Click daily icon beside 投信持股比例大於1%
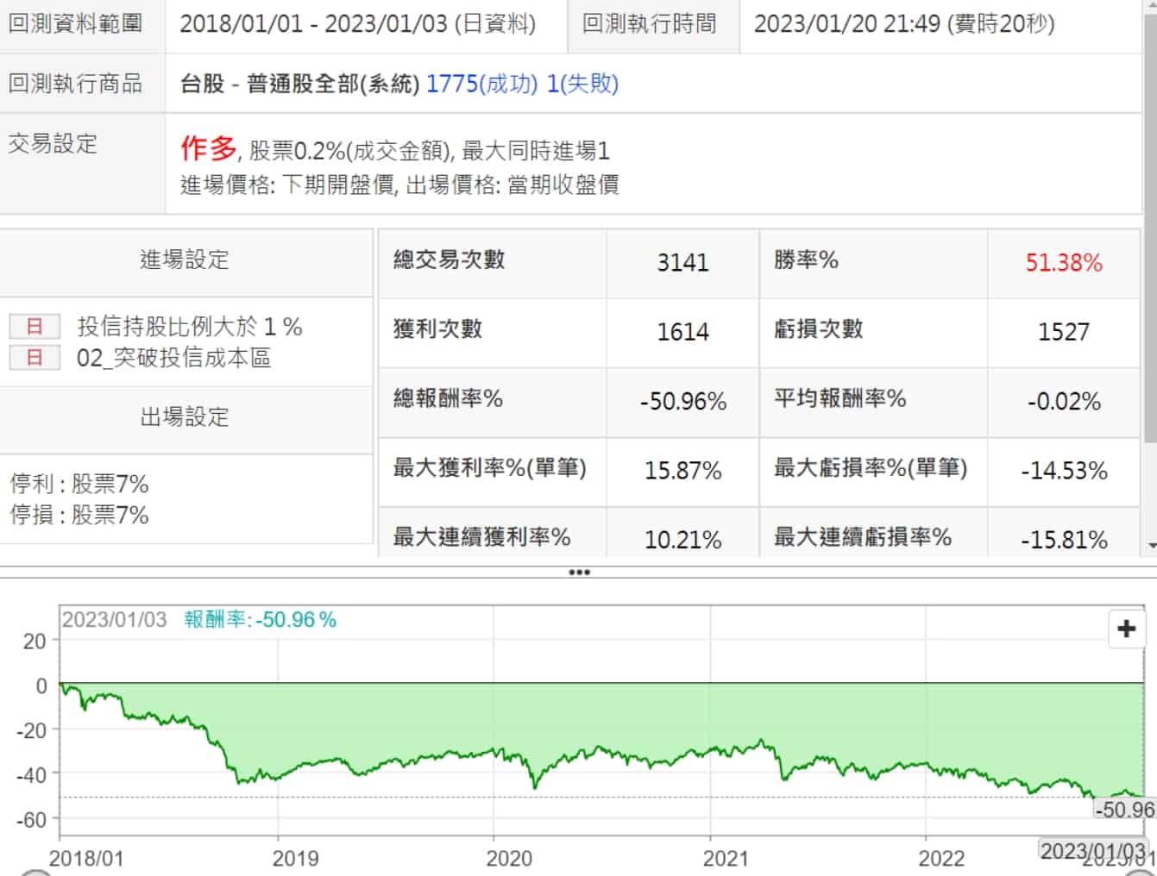The width and height of the screenshot is (1157, 876). (35, 326)
